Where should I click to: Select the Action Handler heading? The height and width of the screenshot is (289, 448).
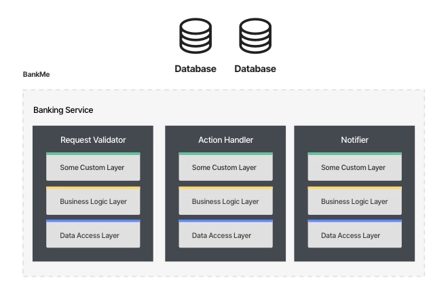[226, 140]
